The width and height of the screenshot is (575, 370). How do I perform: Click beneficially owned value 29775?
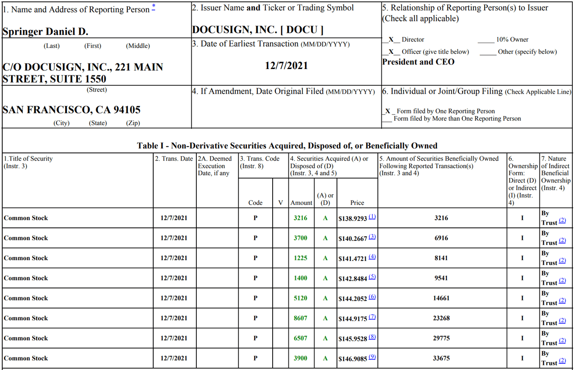coord(441,338)
